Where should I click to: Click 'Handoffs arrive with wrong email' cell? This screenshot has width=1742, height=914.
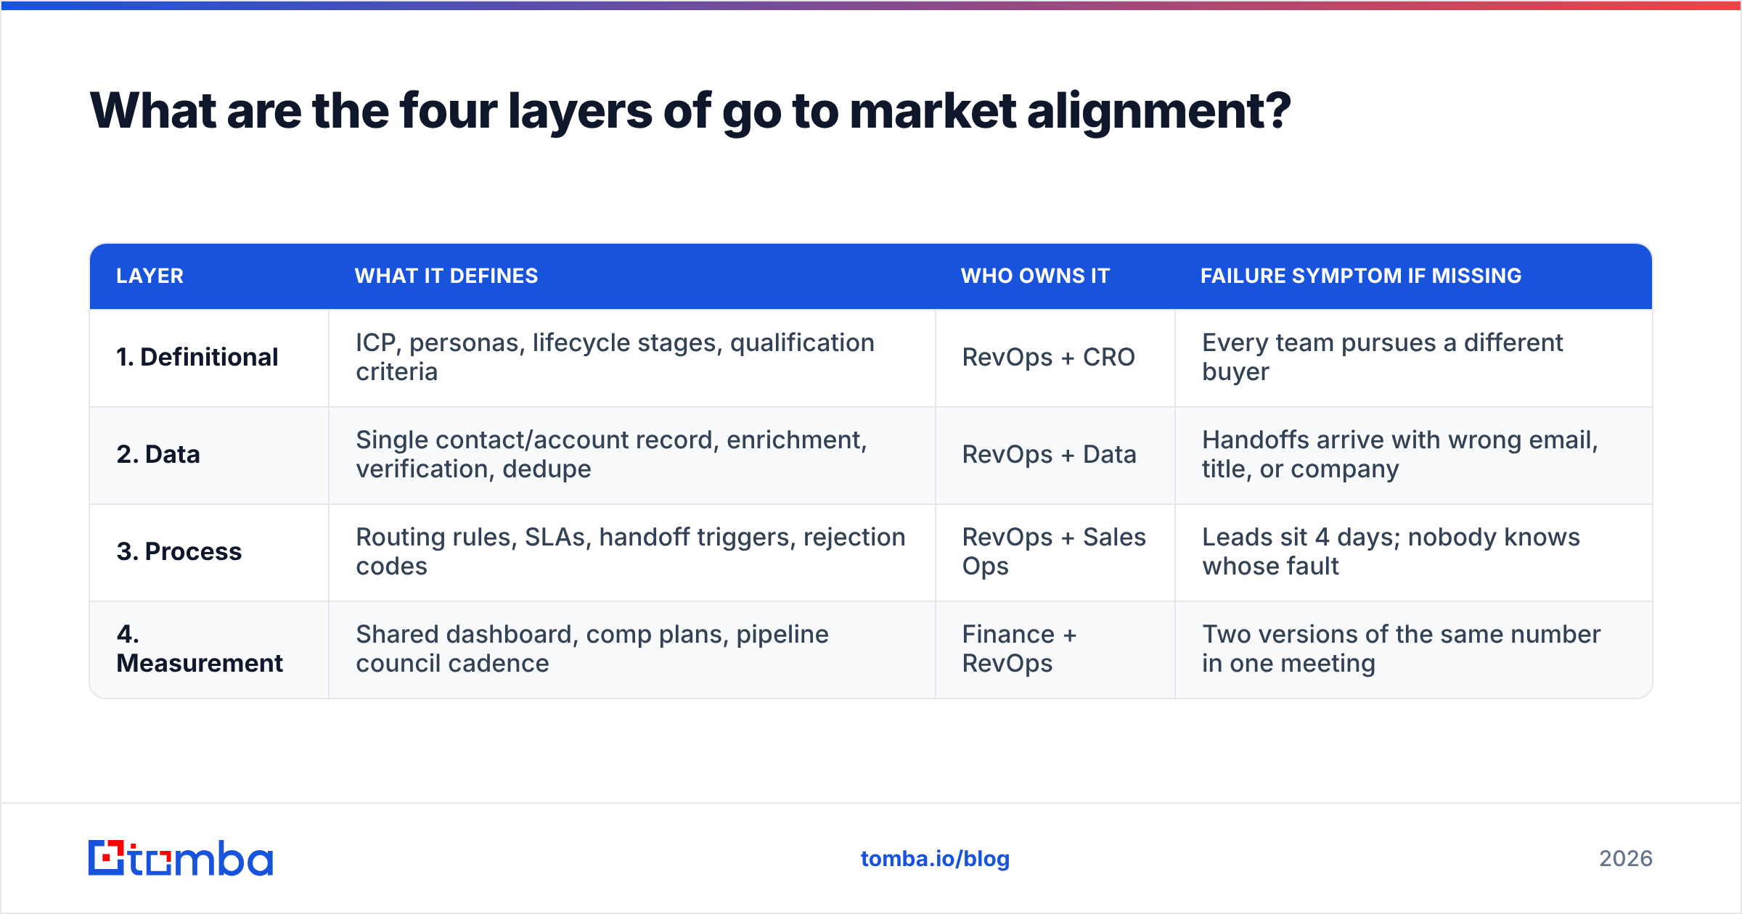[x=1414, y=455]
